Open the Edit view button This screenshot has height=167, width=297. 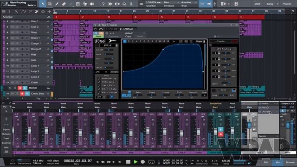point(266,162)
